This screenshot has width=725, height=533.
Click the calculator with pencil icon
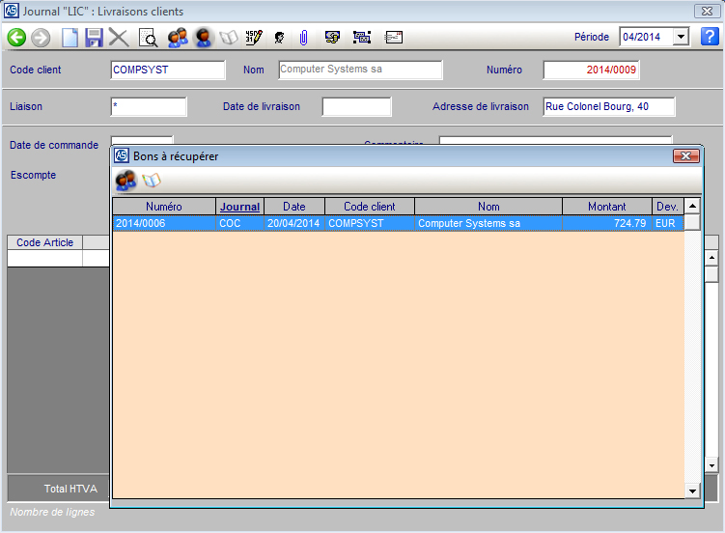pos(254,38)
